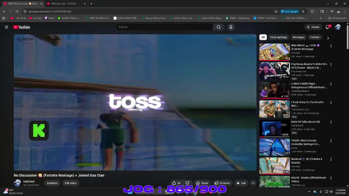Screen dimensions: 349x196
Task: Play I Took Cinna To The Hood thumbnail
Action: [274, 109]
